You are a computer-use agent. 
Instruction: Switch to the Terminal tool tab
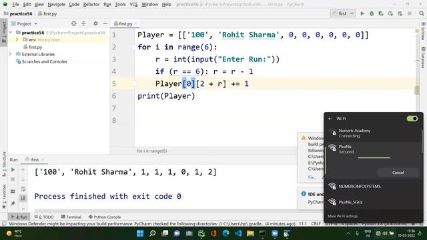[71, 217]
